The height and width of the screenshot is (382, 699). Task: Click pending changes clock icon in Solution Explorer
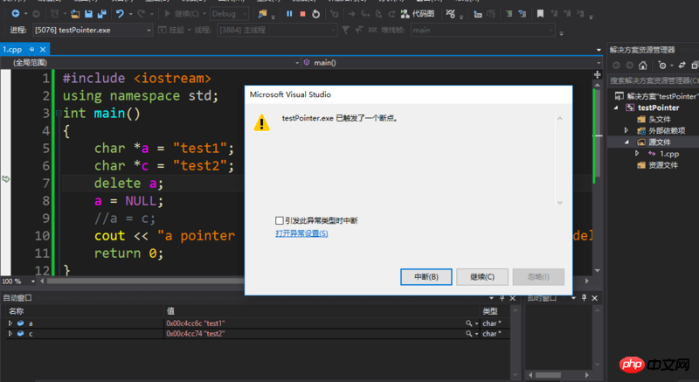click(662, 66)
